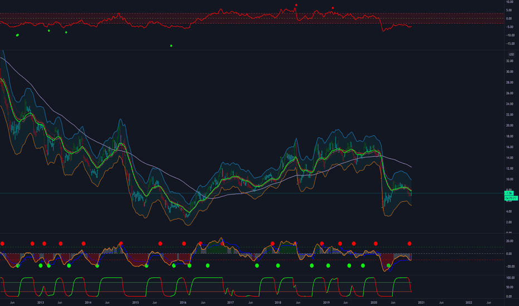Image resolution: width=519 pixels, height=306 pixels.
Task: Click the 18.00 price axis label
Action: pyautogui.click(x=510, y=136)
